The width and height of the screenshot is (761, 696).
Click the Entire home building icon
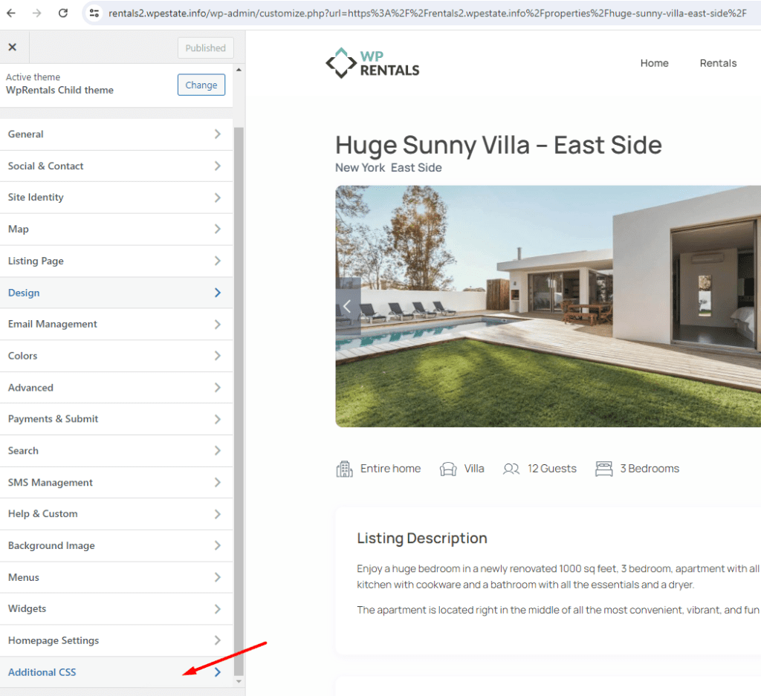(345, 469)
